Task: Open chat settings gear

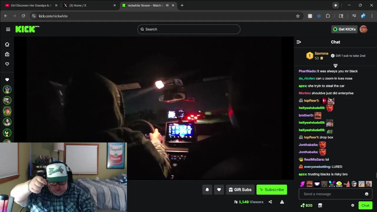Action: click(x=353, y=206)
